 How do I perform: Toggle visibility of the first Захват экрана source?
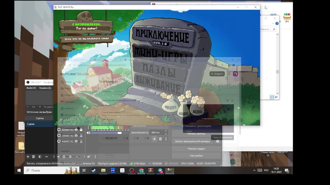pos(76,130)
